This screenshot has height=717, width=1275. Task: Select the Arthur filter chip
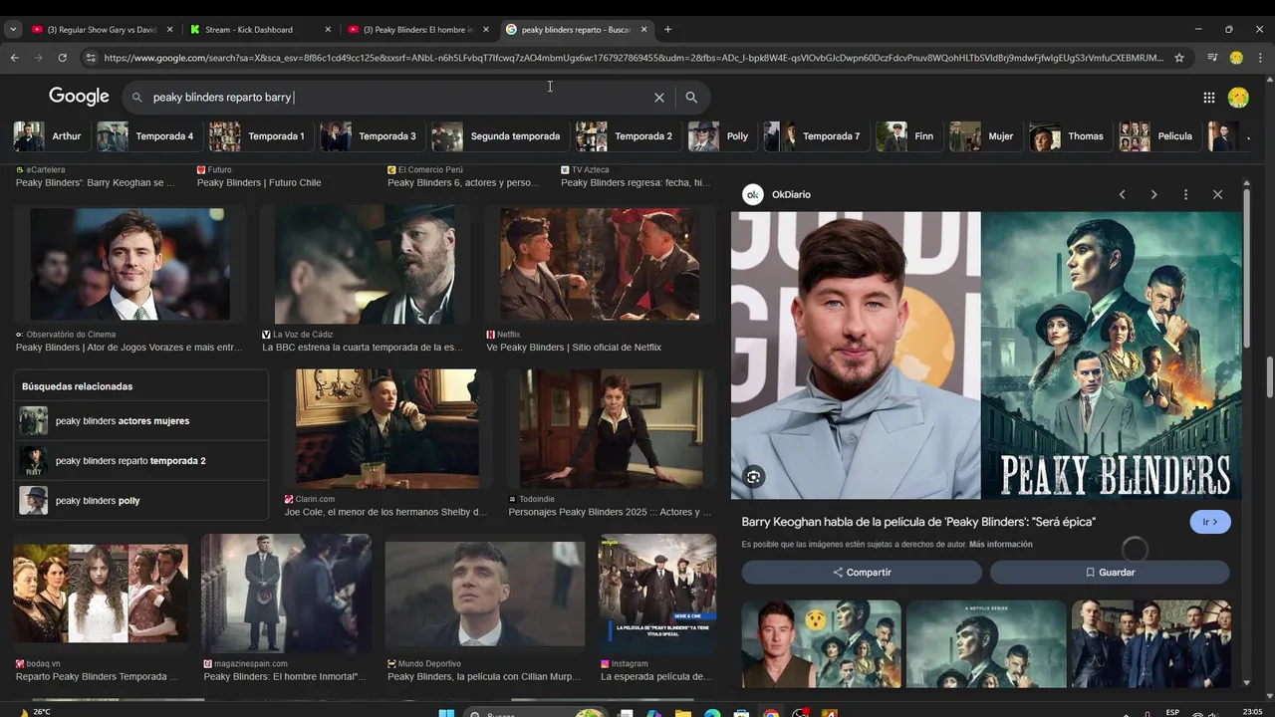click(49, 136)
